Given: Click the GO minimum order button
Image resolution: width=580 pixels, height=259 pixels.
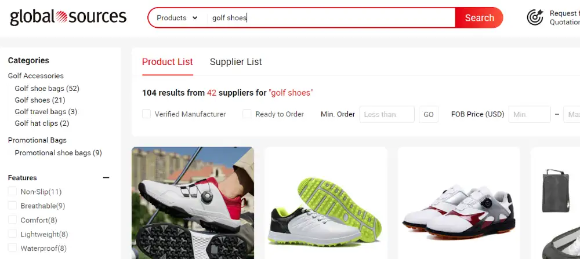Looking at the screenshot, I should point(429,114).
